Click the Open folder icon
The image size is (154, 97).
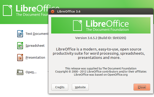point(20,72)
